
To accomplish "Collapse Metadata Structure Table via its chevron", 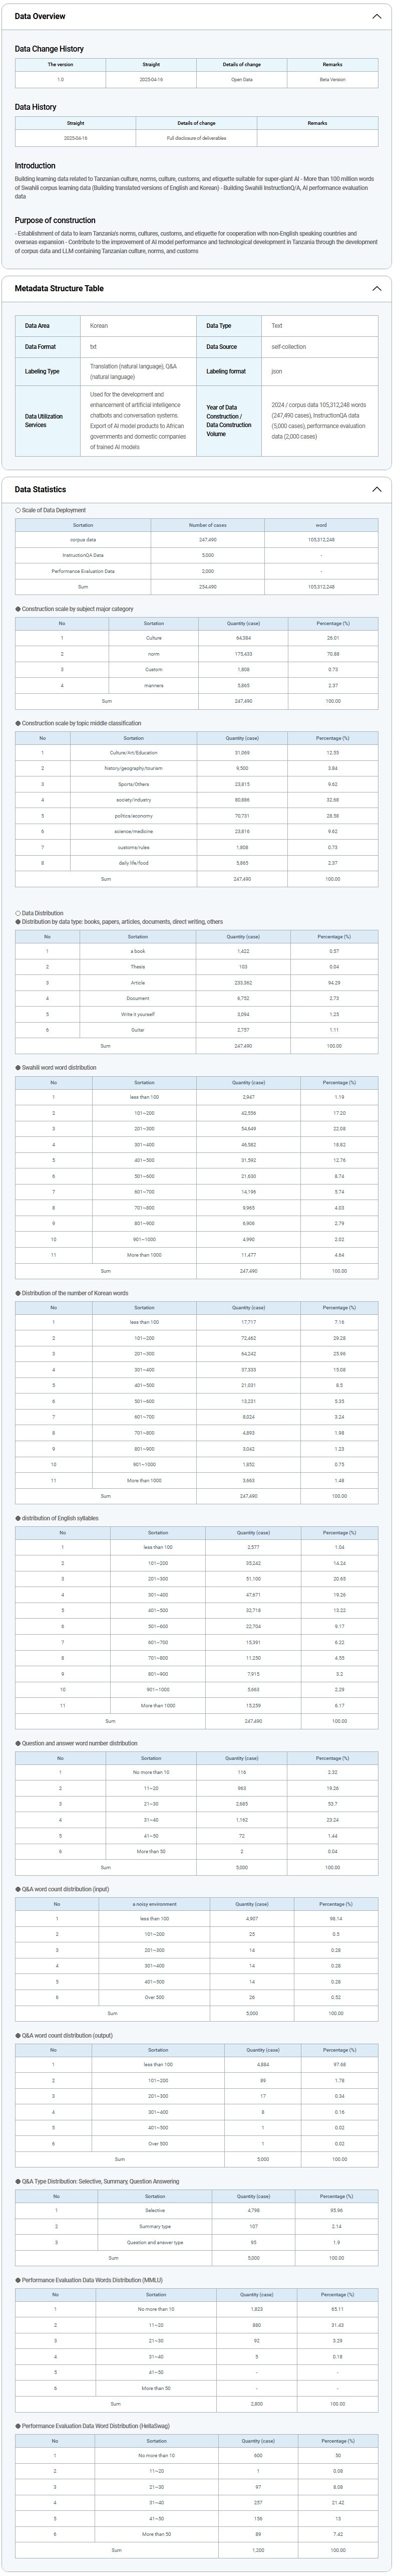I will click(x=376, y=289).
